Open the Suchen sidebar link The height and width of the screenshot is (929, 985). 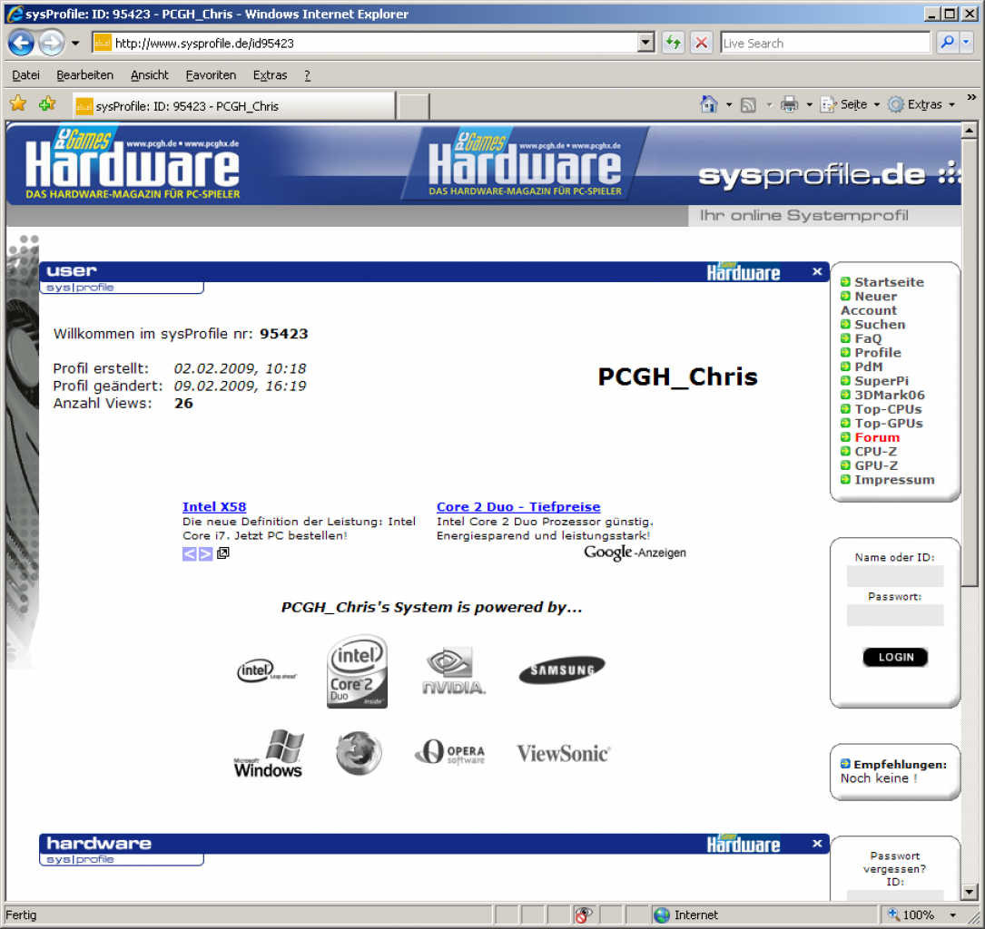[880, 324]
